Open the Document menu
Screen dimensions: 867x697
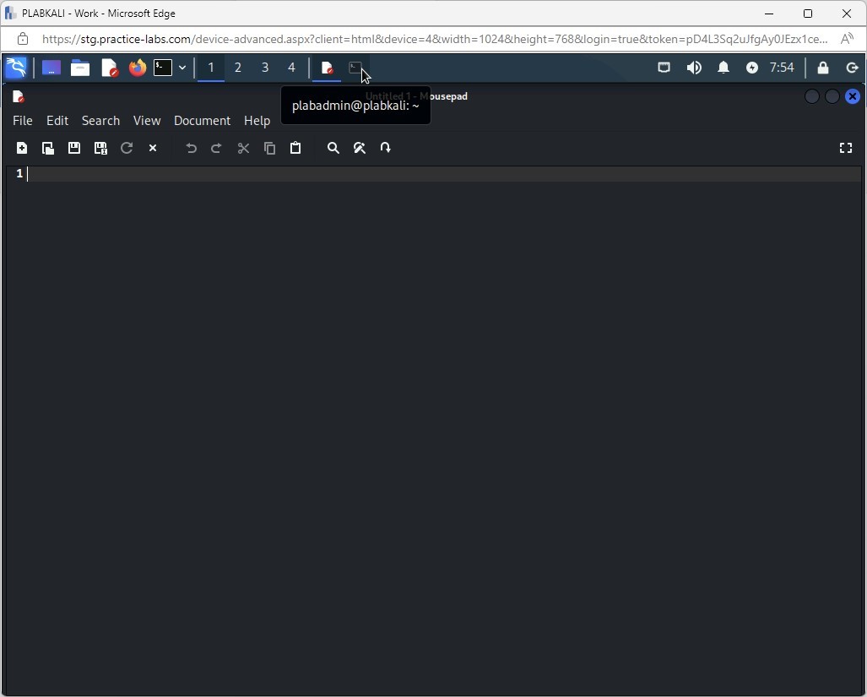tap(202, 121)
